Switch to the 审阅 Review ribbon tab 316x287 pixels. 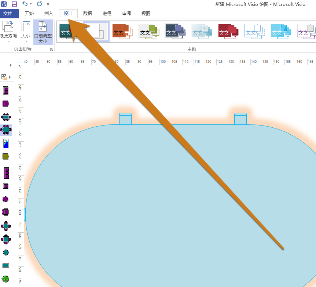point(126,13)
